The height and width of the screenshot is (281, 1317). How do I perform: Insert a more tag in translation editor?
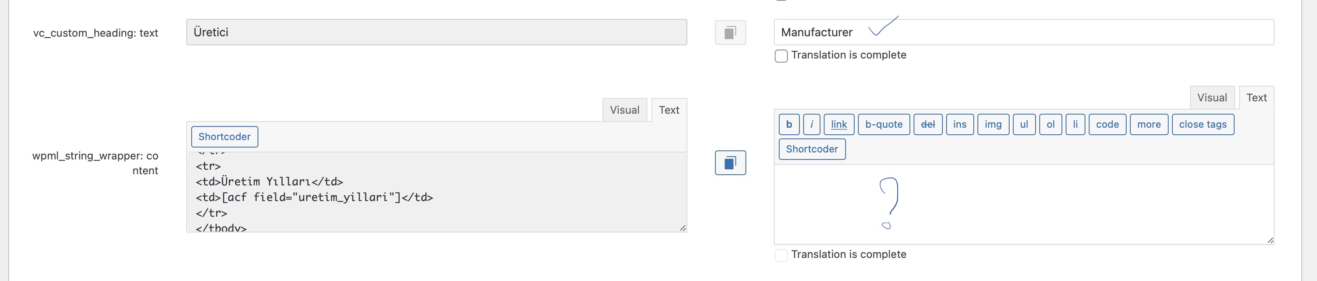(1149, 124)
